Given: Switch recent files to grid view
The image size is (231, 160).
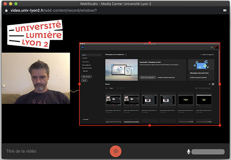Looking at the screenshot, I should 213,84.
